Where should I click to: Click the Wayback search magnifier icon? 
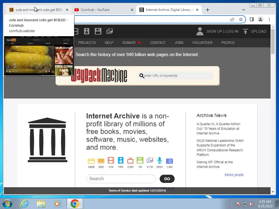(x=142, y=76)
